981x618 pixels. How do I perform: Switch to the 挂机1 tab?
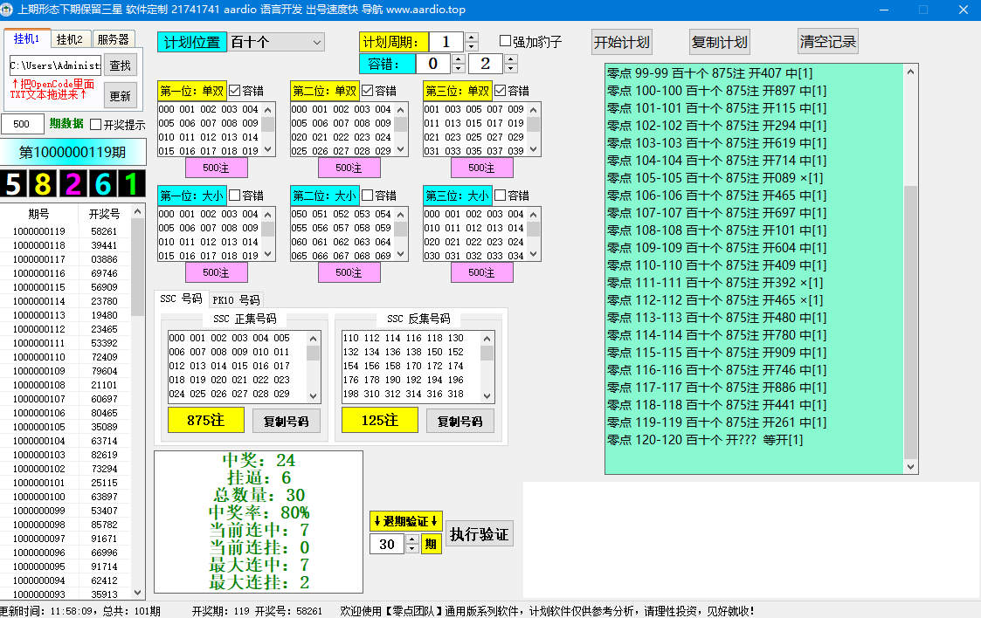[x=26, y=38]
